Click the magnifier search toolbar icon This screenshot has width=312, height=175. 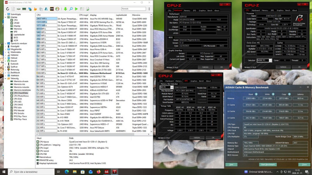[71, 9]
